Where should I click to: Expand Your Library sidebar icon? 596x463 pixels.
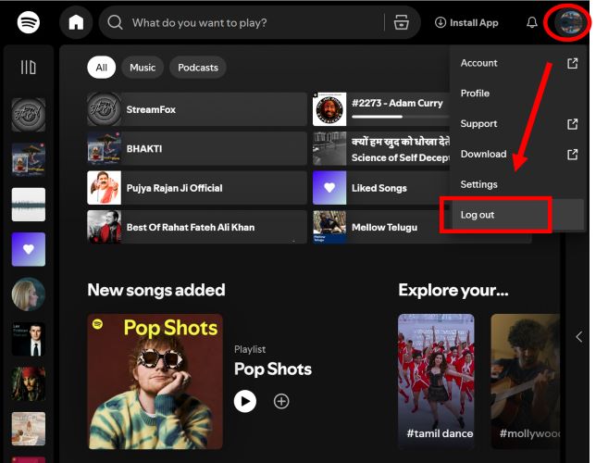28,68
